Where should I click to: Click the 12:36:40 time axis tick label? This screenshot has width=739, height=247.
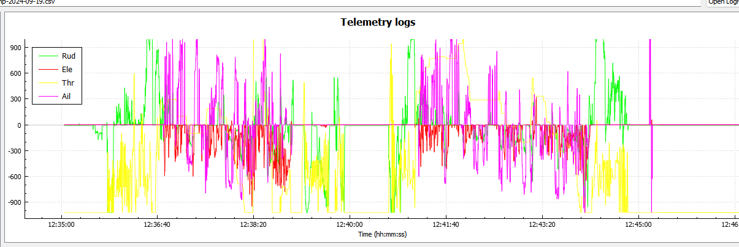pyautogui.click(x=158, y=224)
